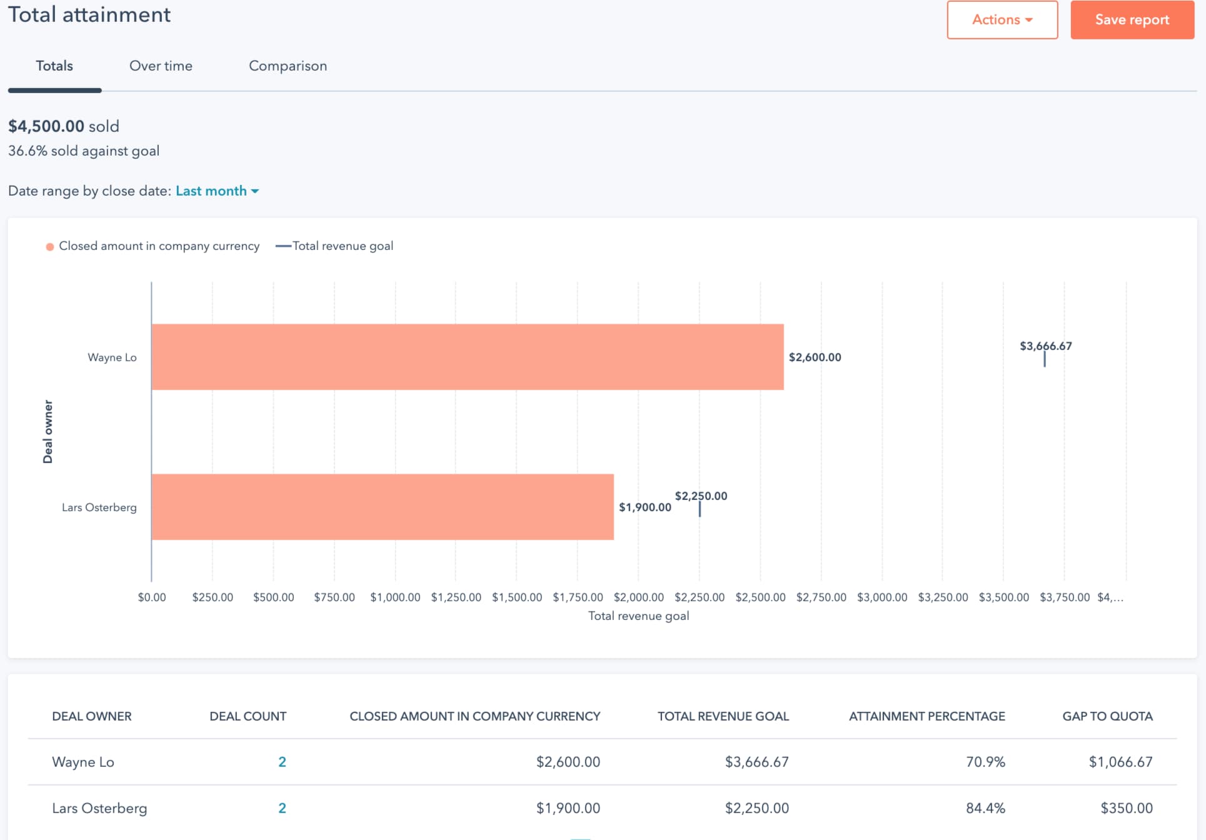The image size is (1206, 840).
Task: Click Lars Osterberg's closed amount bar
Action: (382, 507)
